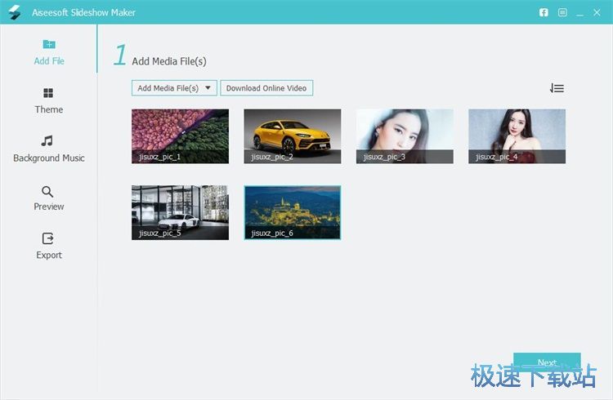The width and height of the screenshot is (613, 400).
Task: Click the Add Media File(s) button
Action: [x=168, y=88]
